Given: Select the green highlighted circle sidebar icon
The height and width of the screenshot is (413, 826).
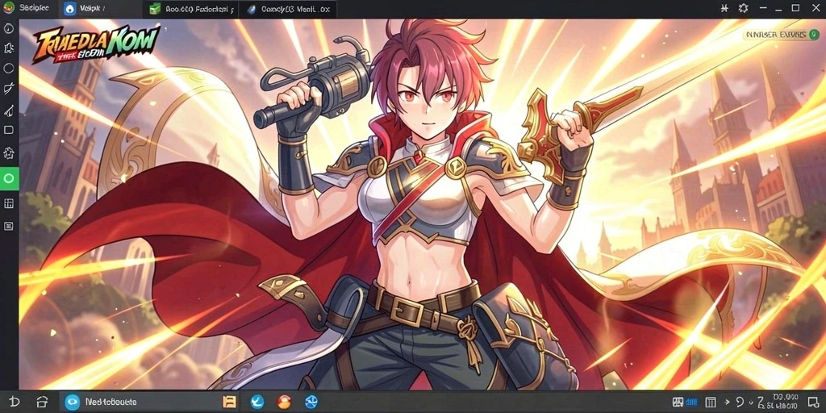Looking at the screenshot, I should 9,178.
